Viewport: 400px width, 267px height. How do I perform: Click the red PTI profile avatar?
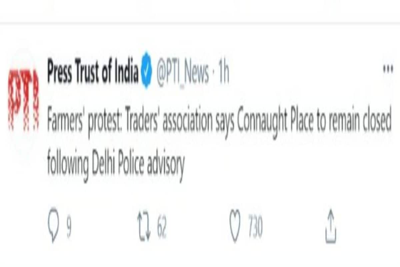click(24, 100)
